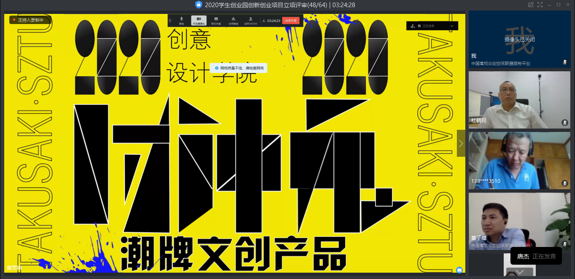Open the members list (成员 48/64)
This screenshot has width=575, height=279.
pos(251,20)
